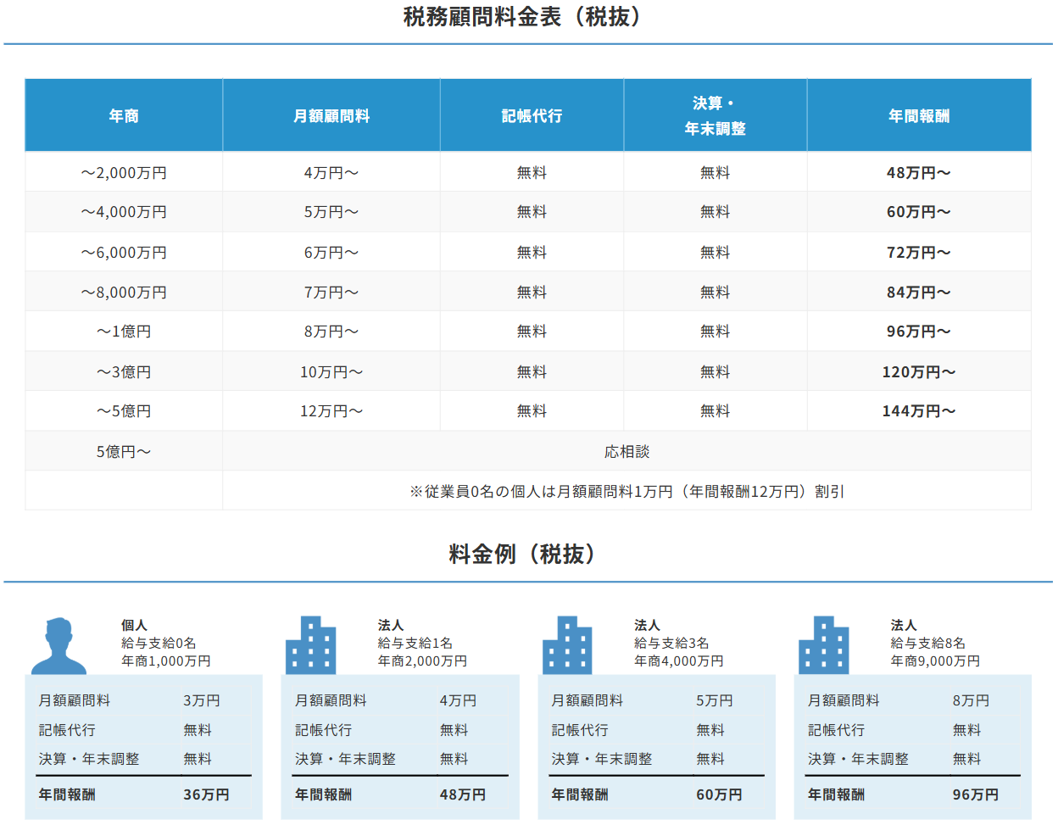Select the 月額顧問料 column header
The height and width of the screenshot is (825, 1058).
(x=331, y=115)
